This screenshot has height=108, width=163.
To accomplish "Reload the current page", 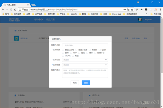I will (x=11, y=9).
